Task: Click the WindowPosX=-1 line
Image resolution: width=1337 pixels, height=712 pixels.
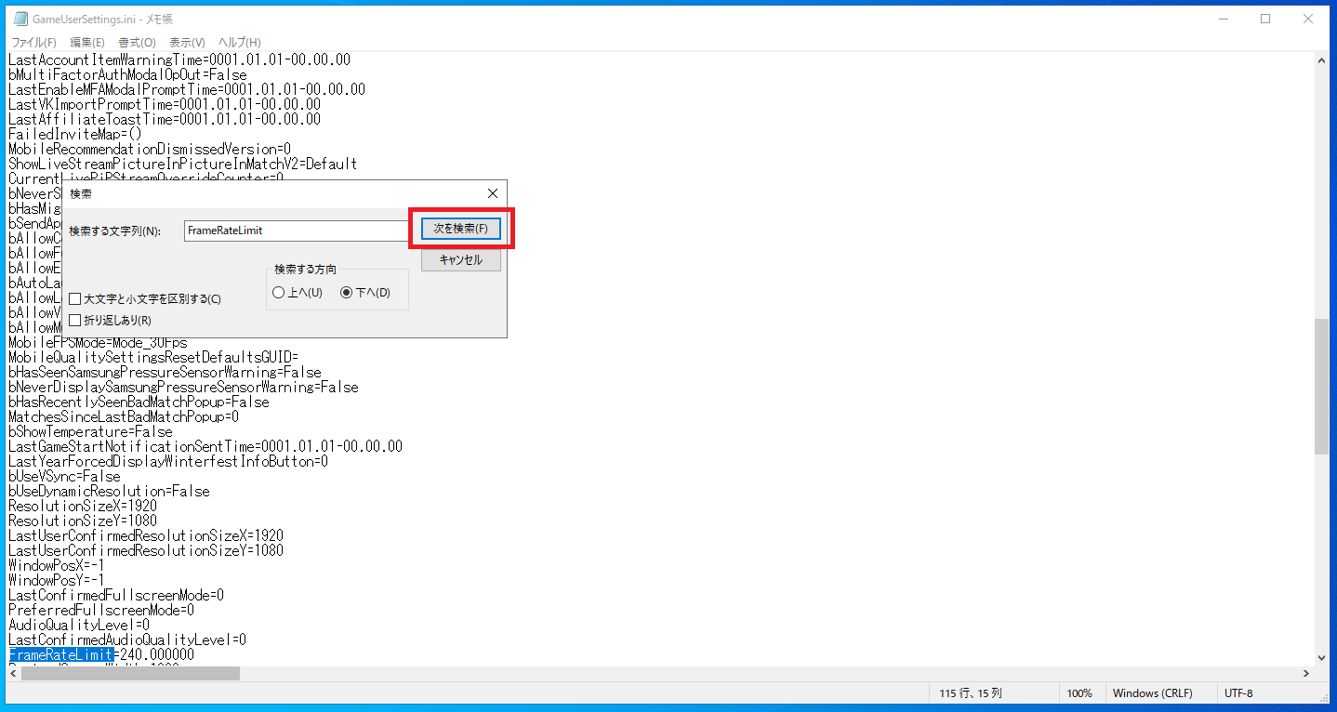Action: pyautogui.click(x=57, y=565)
